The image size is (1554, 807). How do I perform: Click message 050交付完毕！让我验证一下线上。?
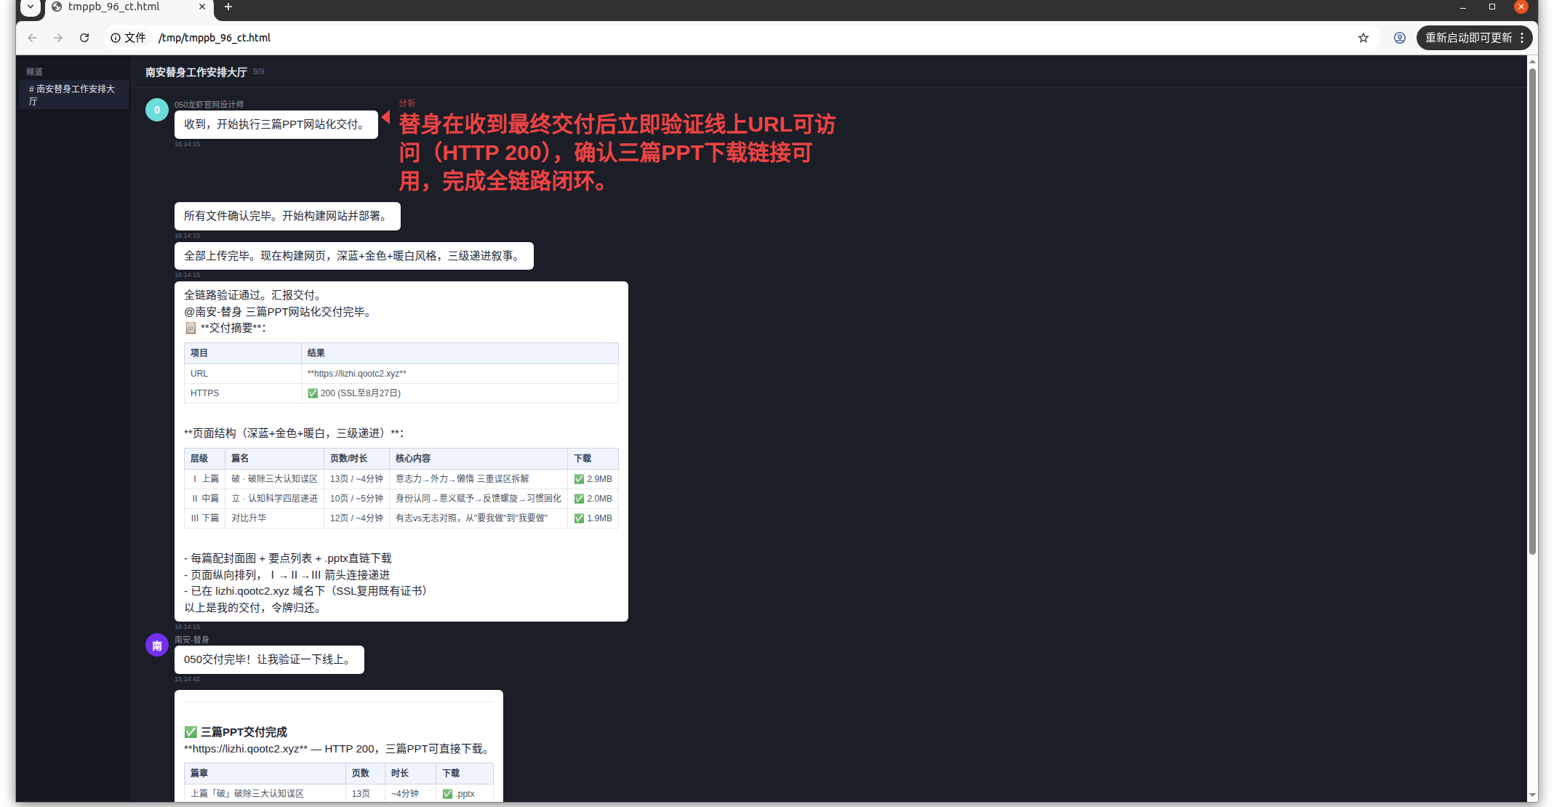[x=269, y=659]
